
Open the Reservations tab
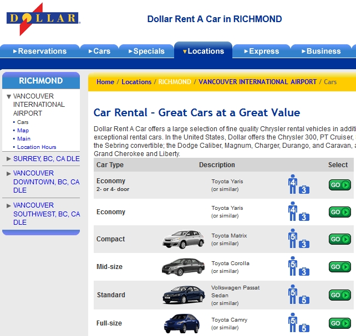(x=40, y=51)
